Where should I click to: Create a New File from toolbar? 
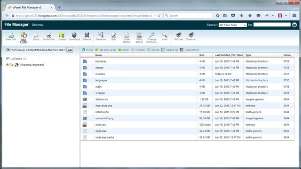pyautogui.click(x=11, y=37)
